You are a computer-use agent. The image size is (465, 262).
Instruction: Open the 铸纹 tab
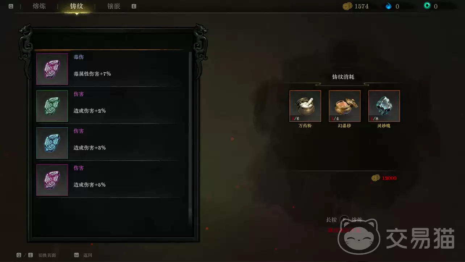[x=77, y=6]
